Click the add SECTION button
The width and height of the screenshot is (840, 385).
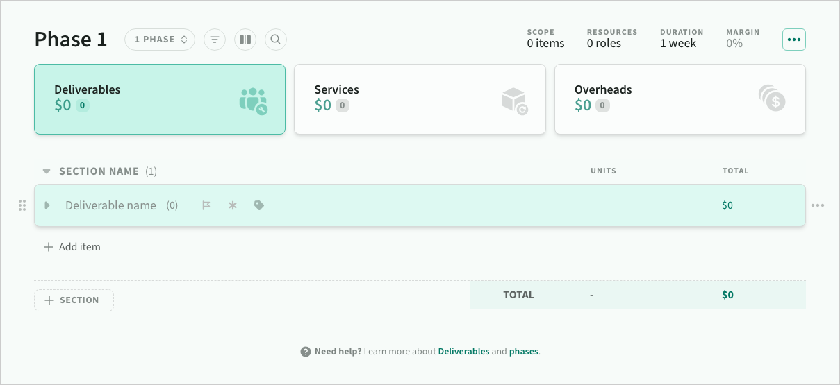click(x=74, y=300)
